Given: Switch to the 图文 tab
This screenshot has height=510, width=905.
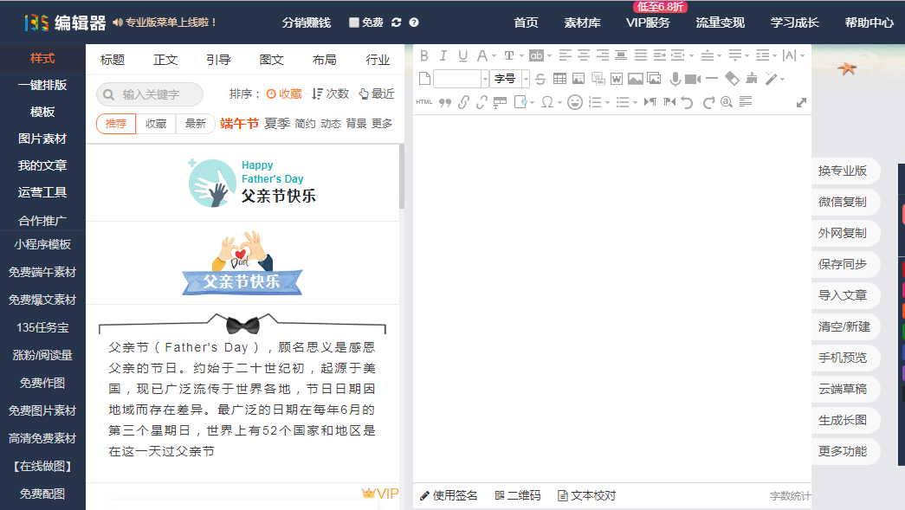Looking at the screenshot, I should click(271, 60).
